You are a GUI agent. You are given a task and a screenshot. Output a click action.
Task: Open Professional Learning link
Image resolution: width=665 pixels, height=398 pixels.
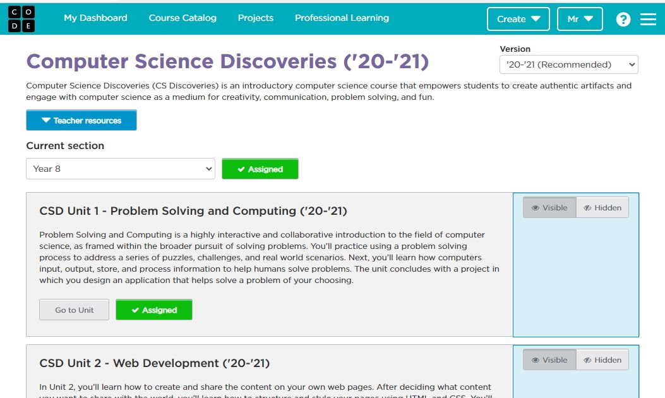[x=342, y=18]
